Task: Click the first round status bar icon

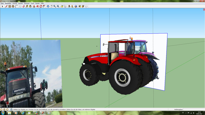Action: (x=2, y=110)
